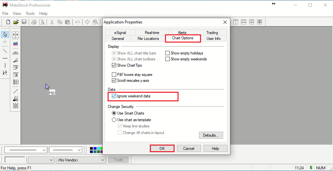
Task: Select the horizontal line tool
Action: [5, 58]
